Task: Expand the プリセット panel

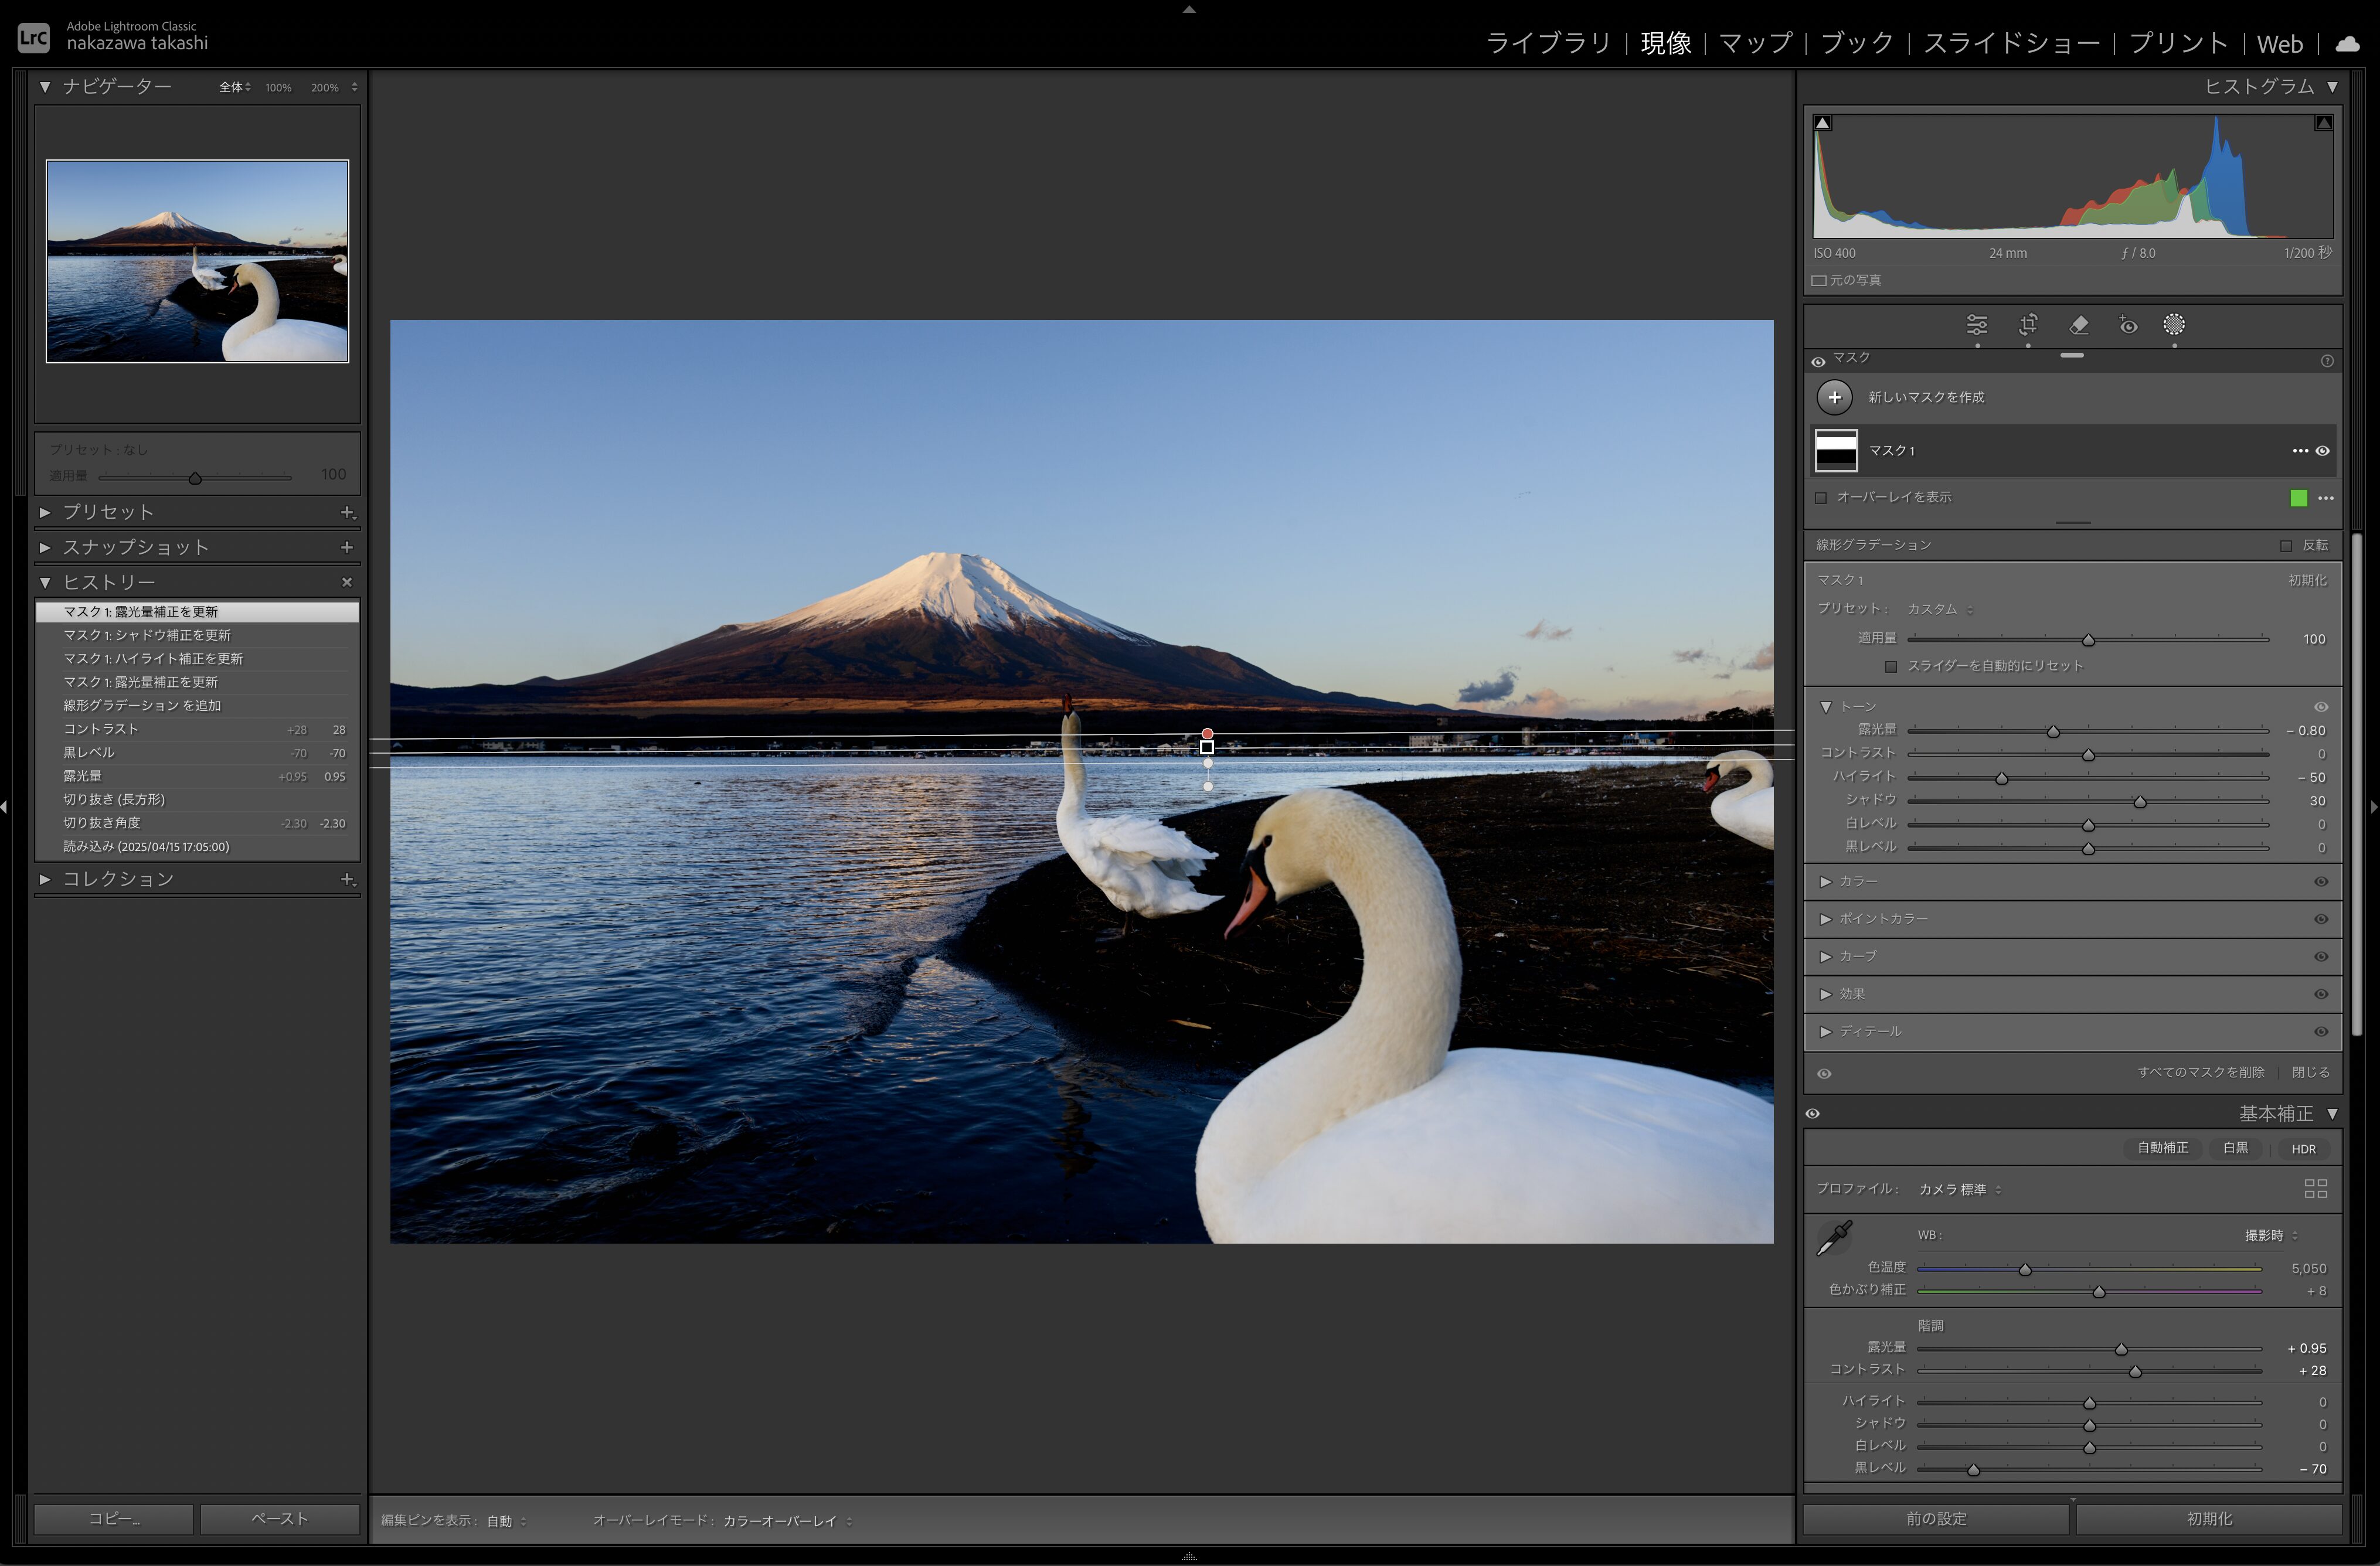Action: click(108, 512)
